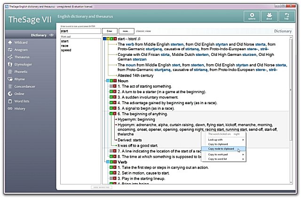Image resolution: width=301 pixels, height=198 pixels.
Task: Click red T square on 'start' headword row
Action: click(x=115, y=39)
